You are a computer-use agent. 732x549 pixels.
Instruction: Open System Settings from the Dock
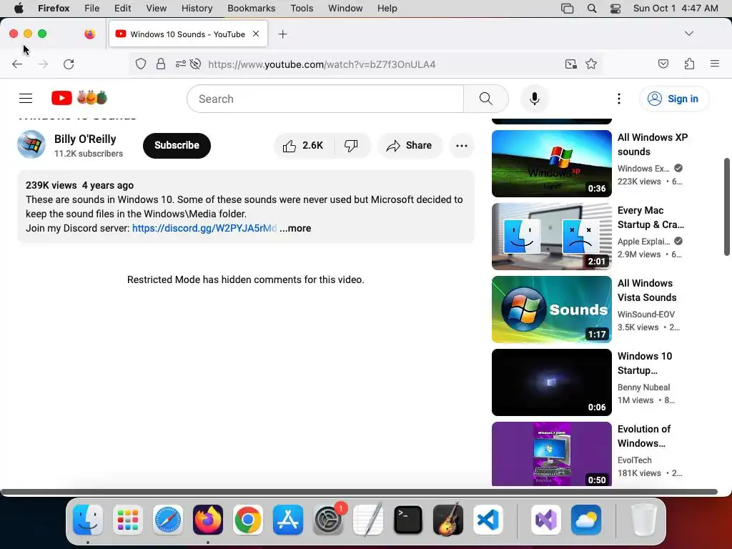pos(328,520)
